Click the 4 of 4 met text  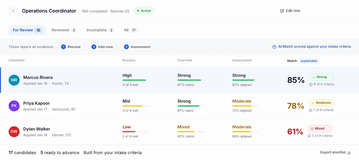[130, 85]
